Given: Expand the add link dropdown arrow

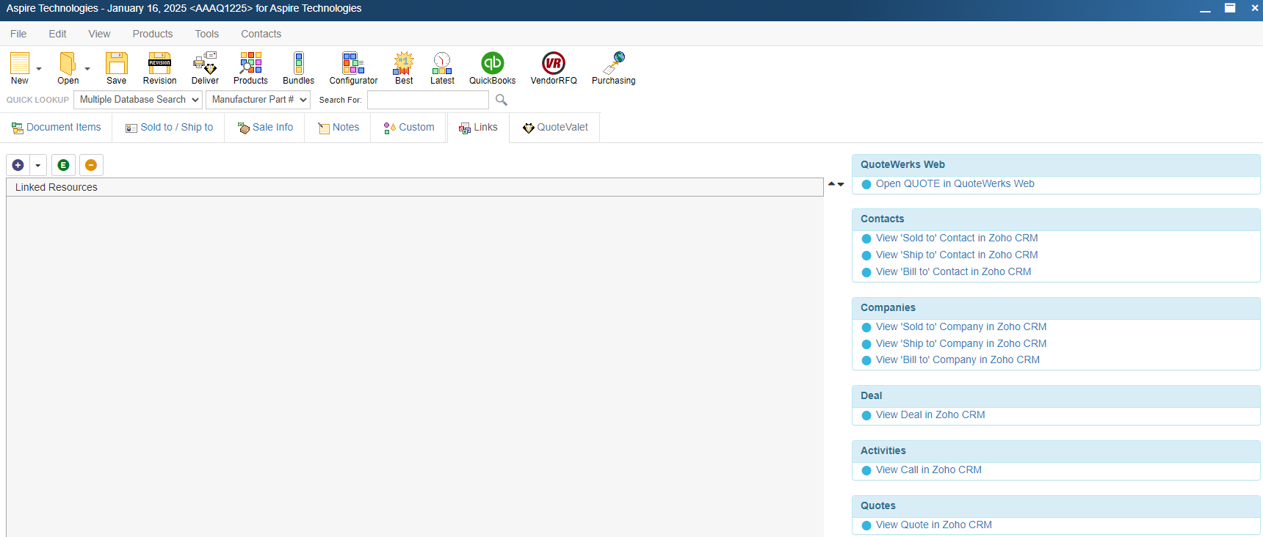Looking at the screenshot, I should [x=38, y=165].
